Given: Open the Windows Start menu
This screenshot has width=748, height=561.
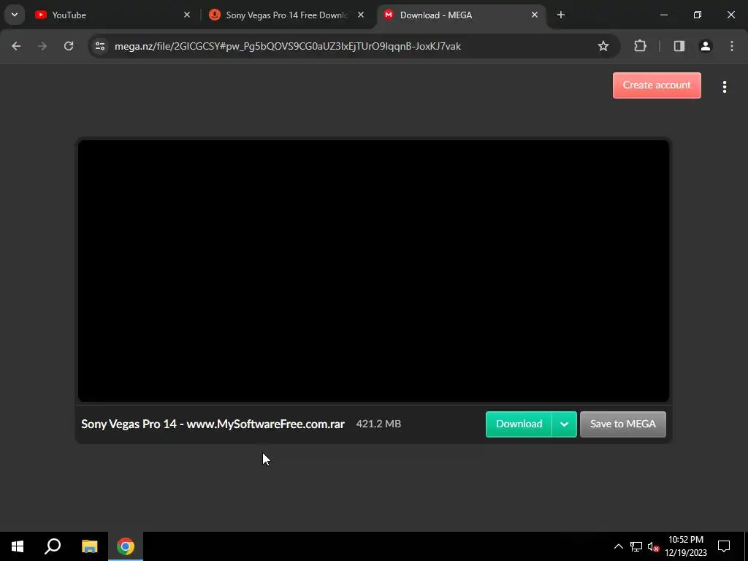Looking at the screenshot, I should [18, 546].
